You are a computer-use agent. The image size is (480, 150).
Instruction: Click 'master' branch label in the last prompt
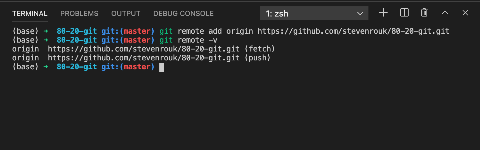click(137, 67)
